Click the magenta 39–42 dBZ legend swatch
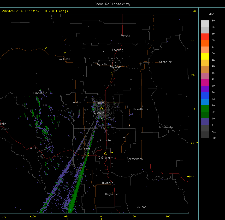The image size is (225, 220). 205,82
